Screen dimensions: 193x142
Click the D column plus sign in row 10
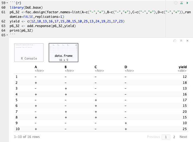pyautogui.click(x=126, y=129)
